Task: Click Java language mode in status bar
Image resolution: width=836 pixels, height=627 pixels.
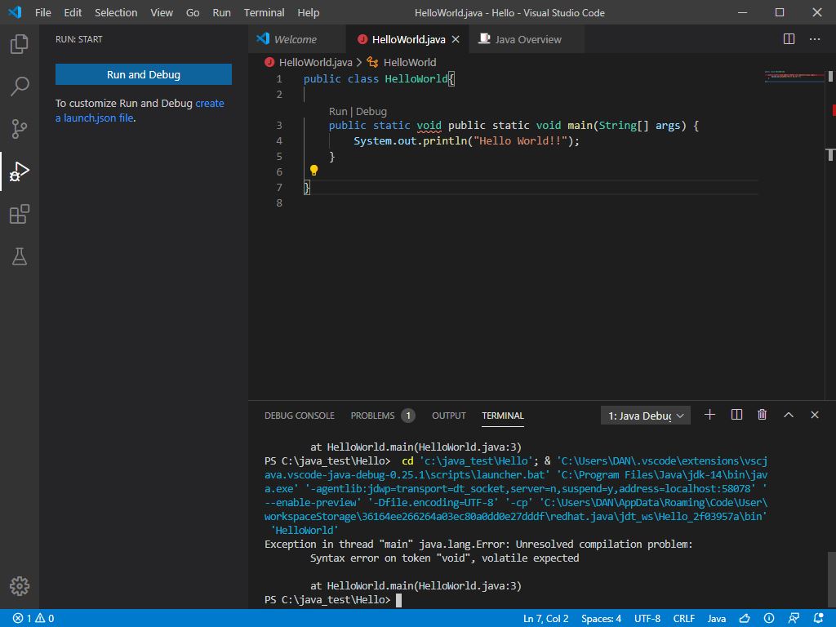Action: pos(717,619)
